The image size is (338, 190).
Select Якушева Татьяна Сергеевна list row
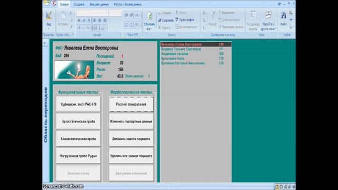click(196, 49)
